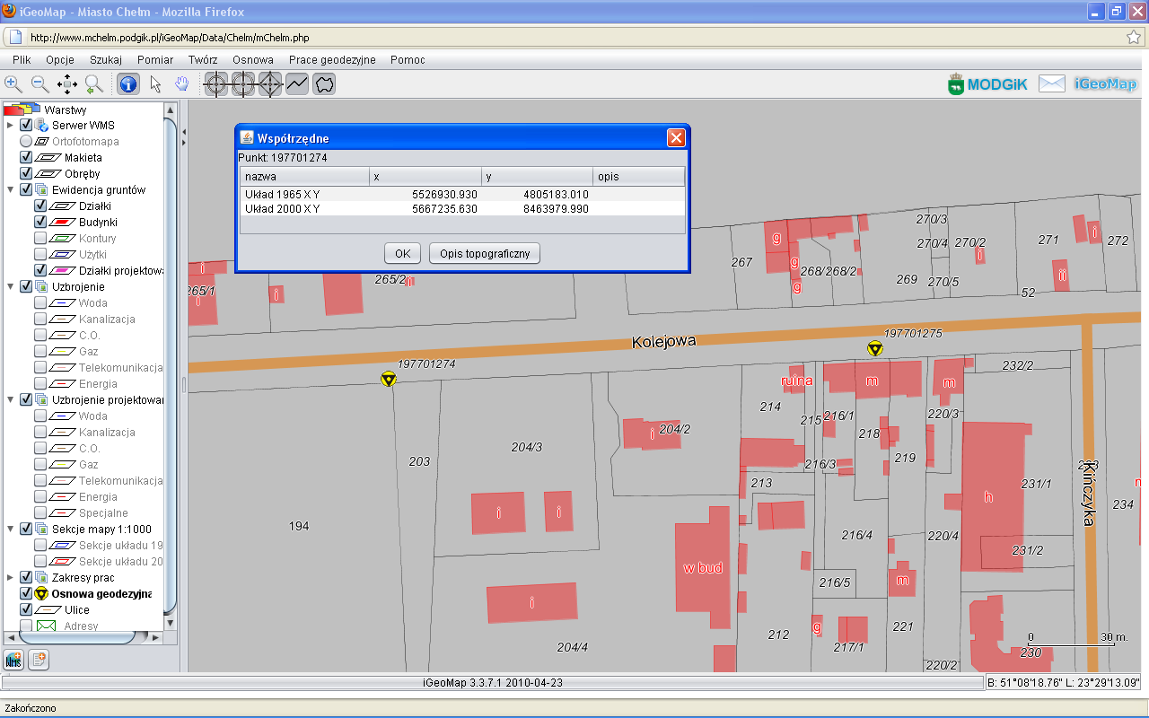Uncheck the Serwer WMS layer
The height and width of the screenshot is (718, 1149).
click(x=26, y=126)
